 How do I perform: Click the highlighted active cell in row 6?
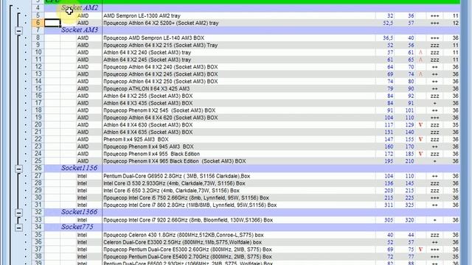(52, 23)
